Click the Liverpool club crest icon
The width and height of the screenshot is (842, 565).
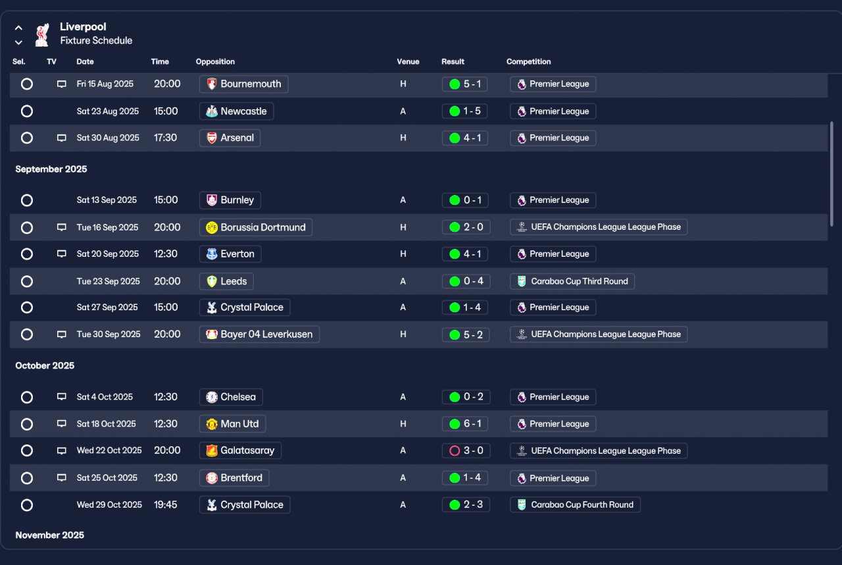(x=42, y=34)
